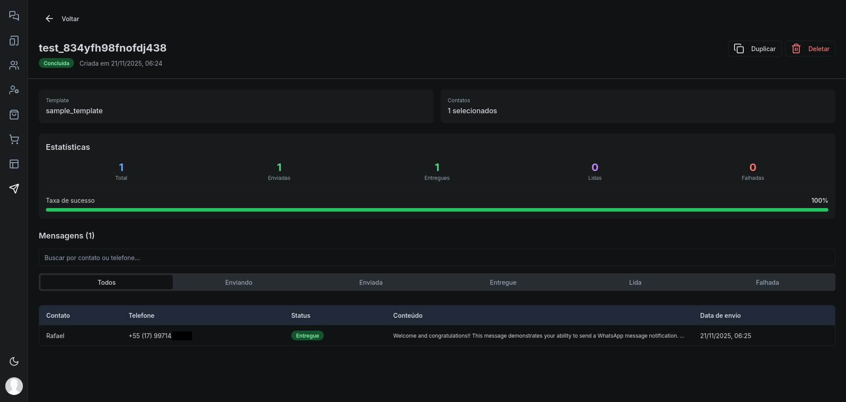Open the shopping cart icon in sidebar
The image size is (846, 402).
tap(14, 139)
